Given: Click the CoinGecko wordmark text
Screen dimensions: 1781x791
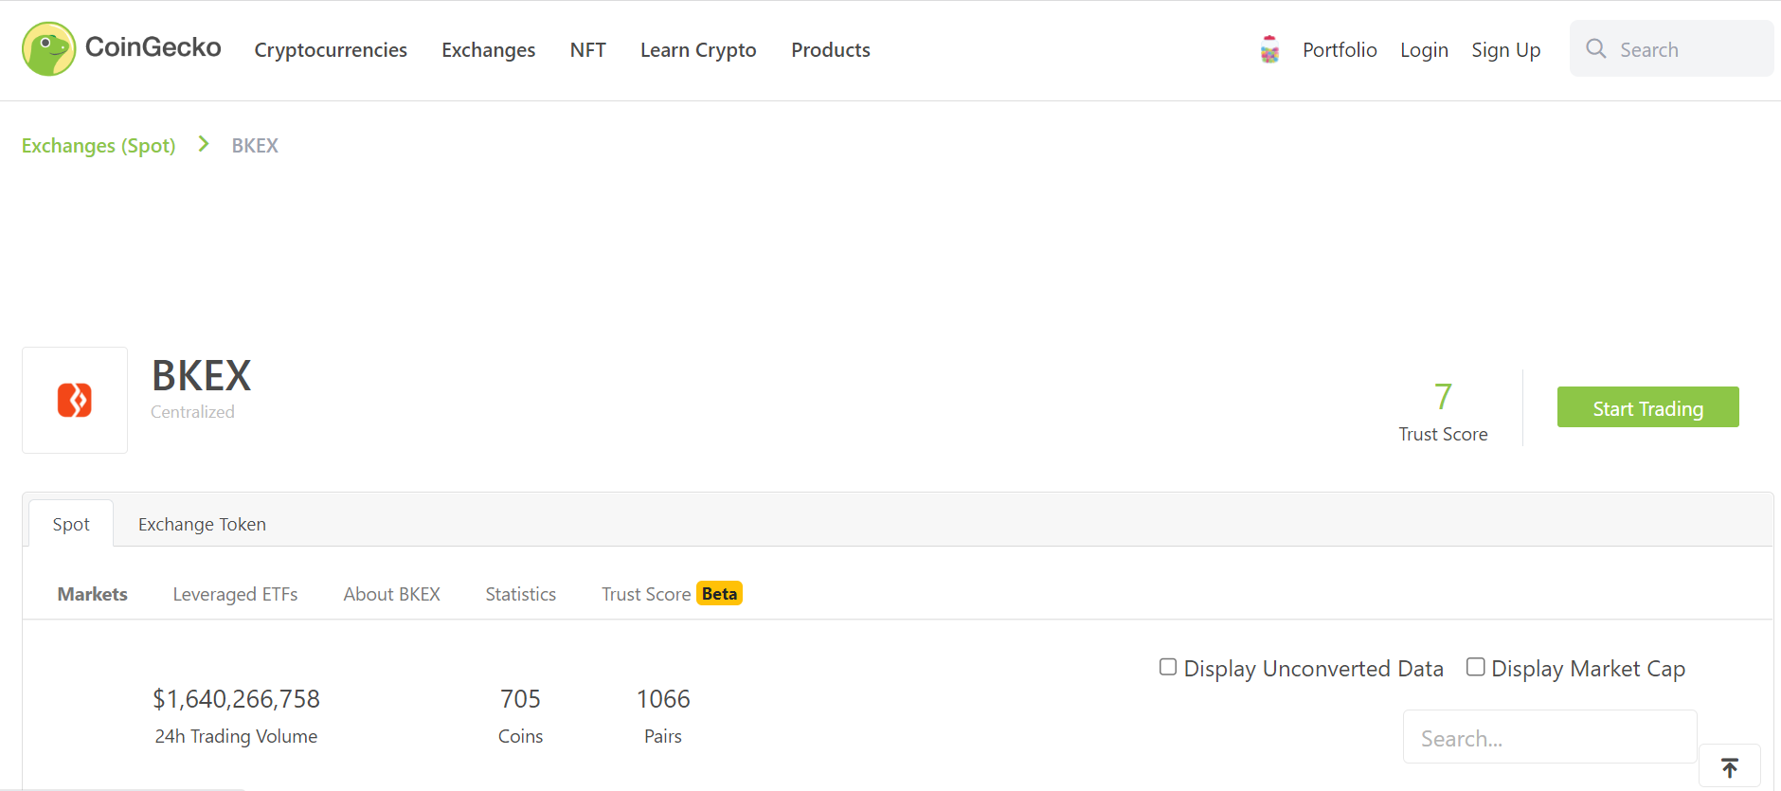Looking at the screenshot, I should [153, 47].
